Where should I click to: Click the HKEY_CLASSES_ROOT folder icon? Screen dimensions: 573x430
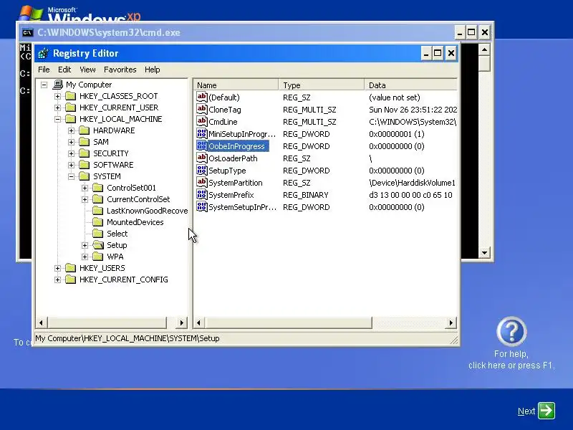click(x=70, y=96)
